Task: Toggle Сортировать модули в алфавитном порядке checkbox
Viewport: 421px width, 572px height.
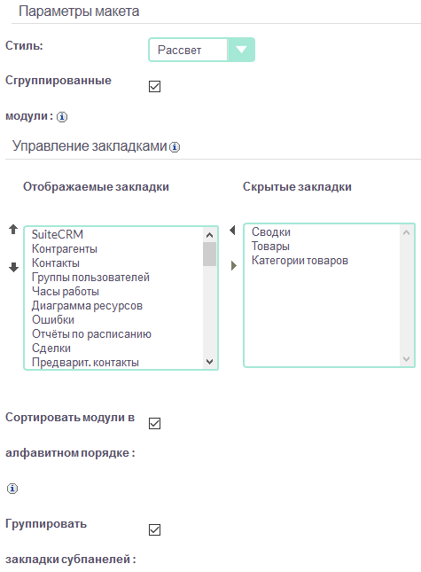Action: point(154,424)
